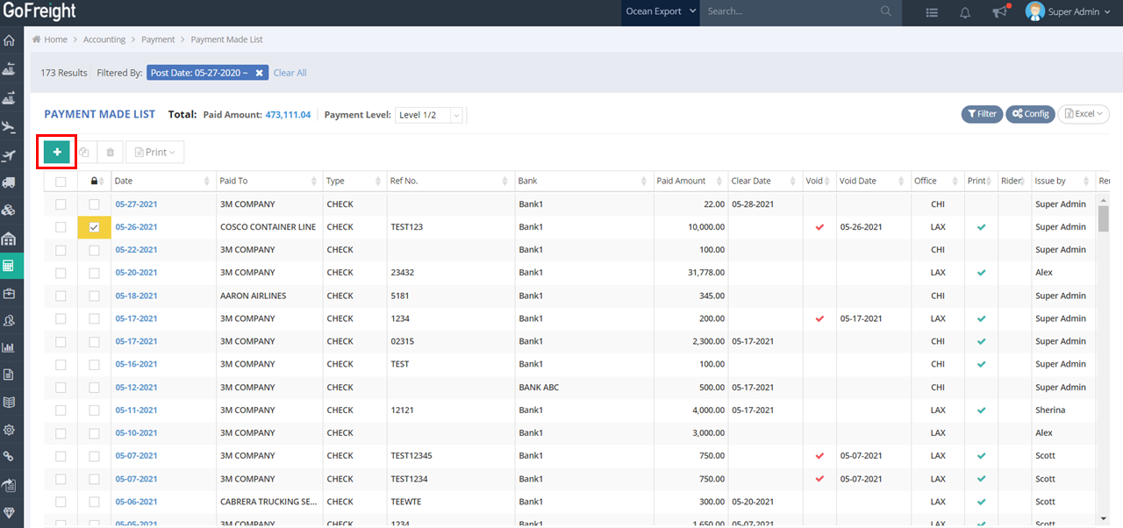The height and width of the screenshot is (528, 1123).
Task: Open the truck module in sidebar
Action: [9, 182]
